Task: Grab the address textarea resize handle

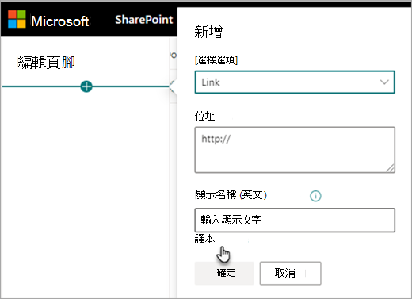Action: 391,168
